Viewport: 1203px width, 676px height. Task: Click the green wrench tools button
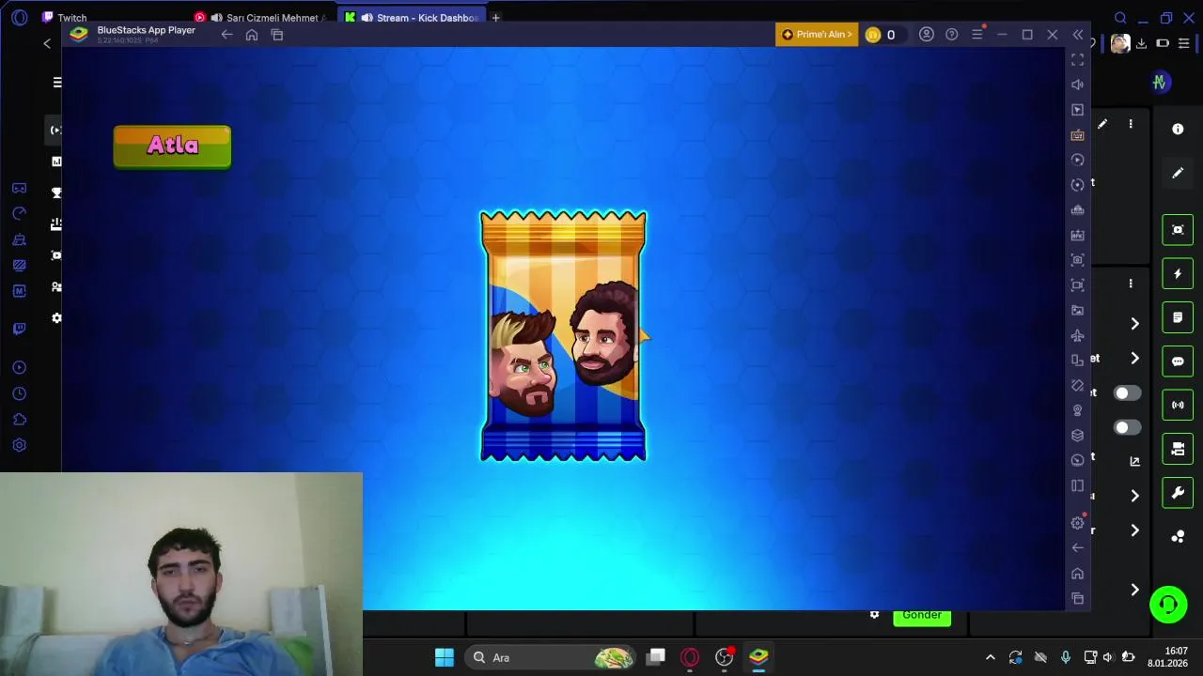pos(1178,493)
